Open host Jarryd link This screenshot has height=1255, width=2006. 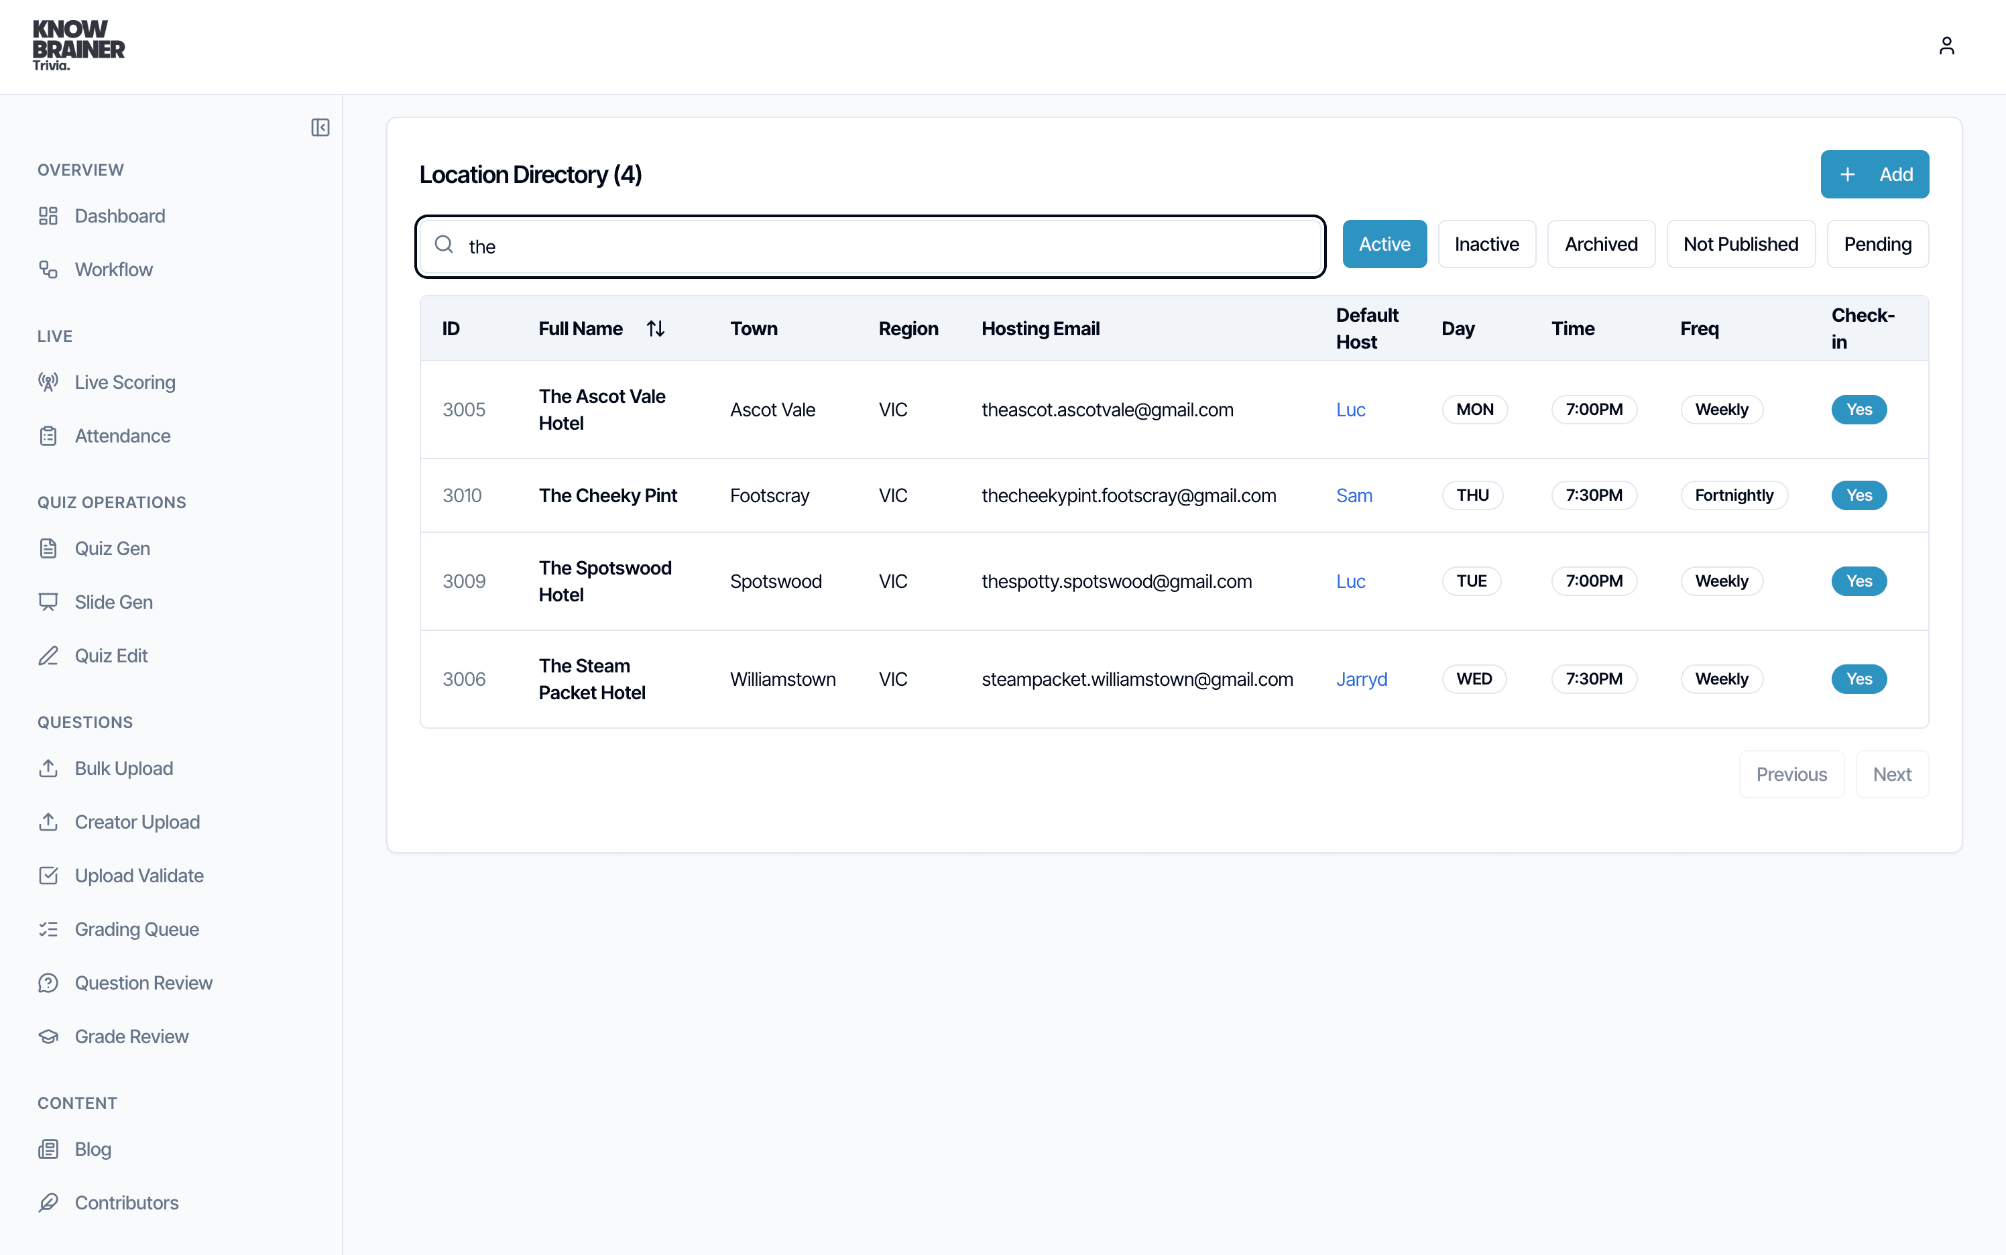pos(1361,679)
